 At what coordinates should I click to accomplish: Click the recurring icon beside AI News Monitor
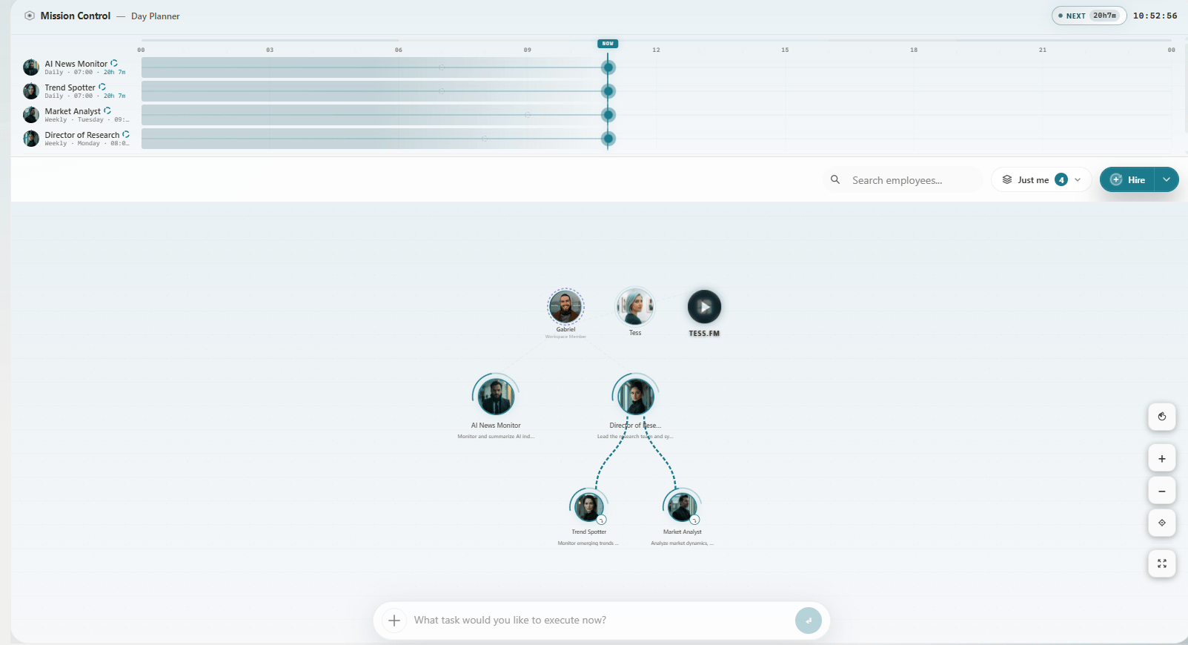(x=114, y=63)
